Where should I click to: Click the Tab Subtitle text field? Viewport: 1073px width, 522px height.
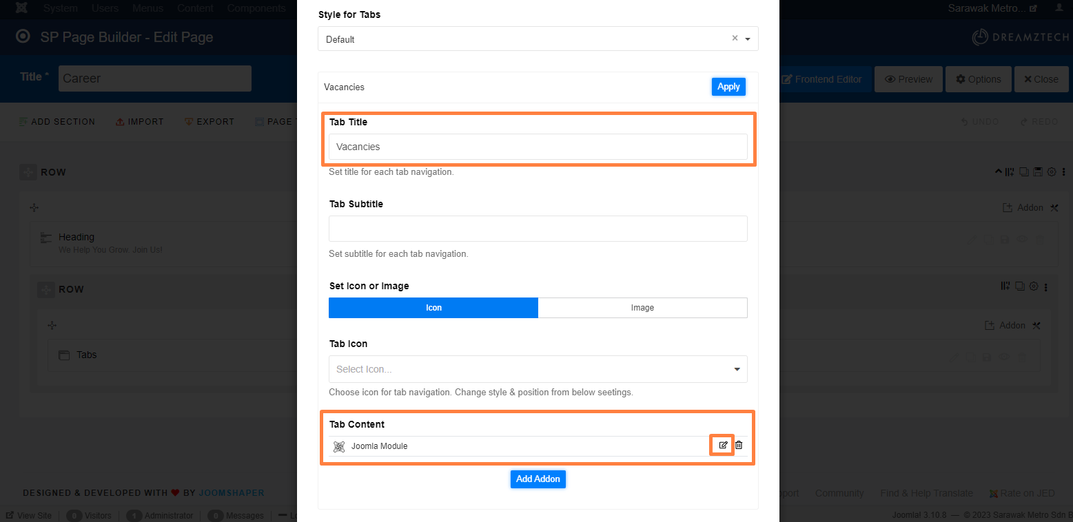(538, 229)
